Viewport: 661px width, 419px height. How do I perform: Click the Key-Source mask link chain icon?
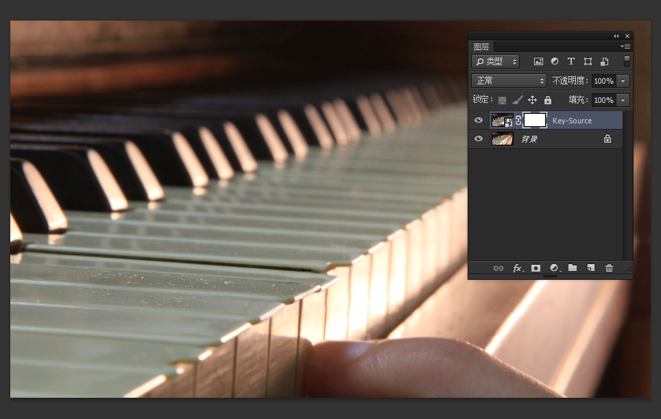[x=518, y=120]
